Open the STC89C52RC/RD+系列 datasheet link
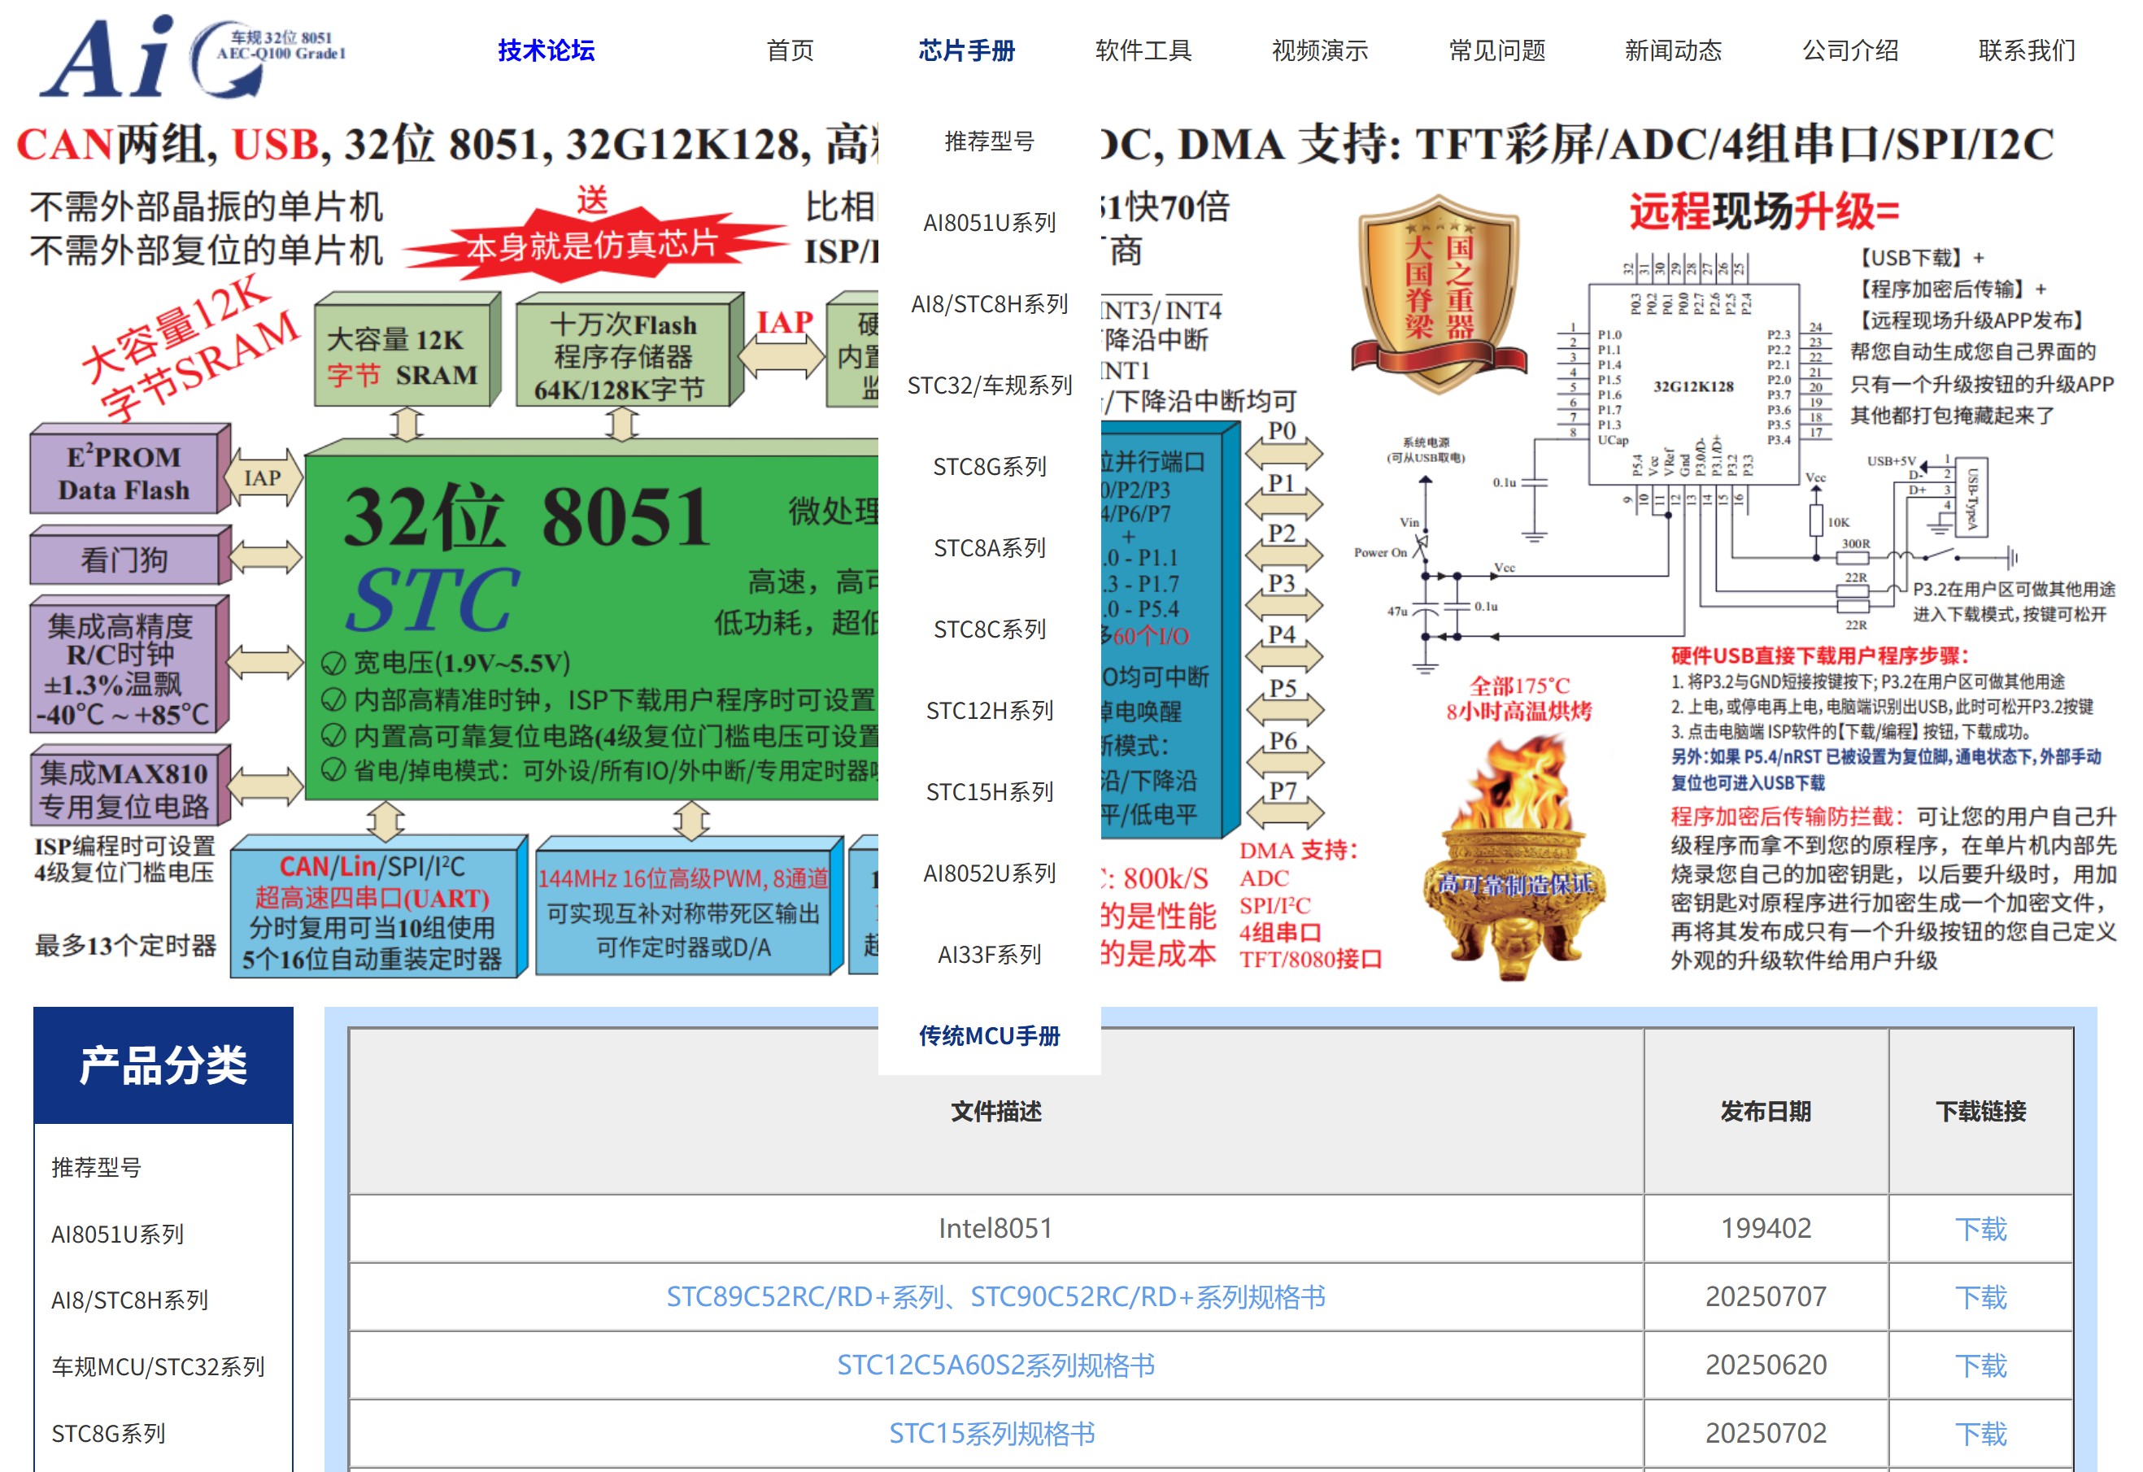This screenshot has height=1472, width=2143. coord(995,1296)
